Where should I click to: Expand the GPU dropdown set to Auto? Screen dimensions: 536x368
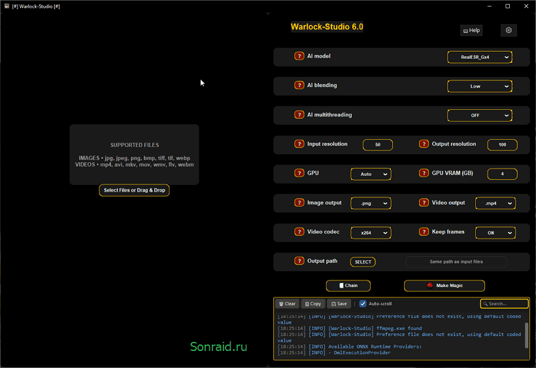click(371, 174)
